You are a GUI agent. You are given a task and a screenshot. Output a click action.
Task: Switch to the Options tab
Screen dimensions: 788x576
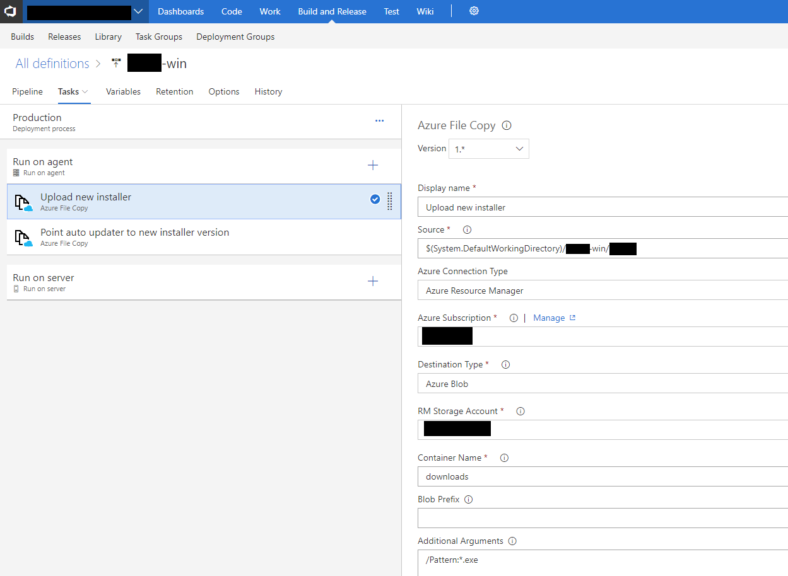pyautogui.click(x=224, y=91)
